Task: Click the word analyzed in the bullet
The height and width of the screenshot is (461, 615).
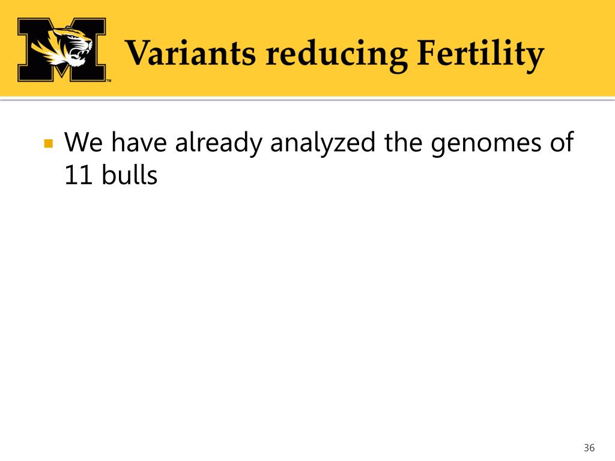Action: (323, 143)
